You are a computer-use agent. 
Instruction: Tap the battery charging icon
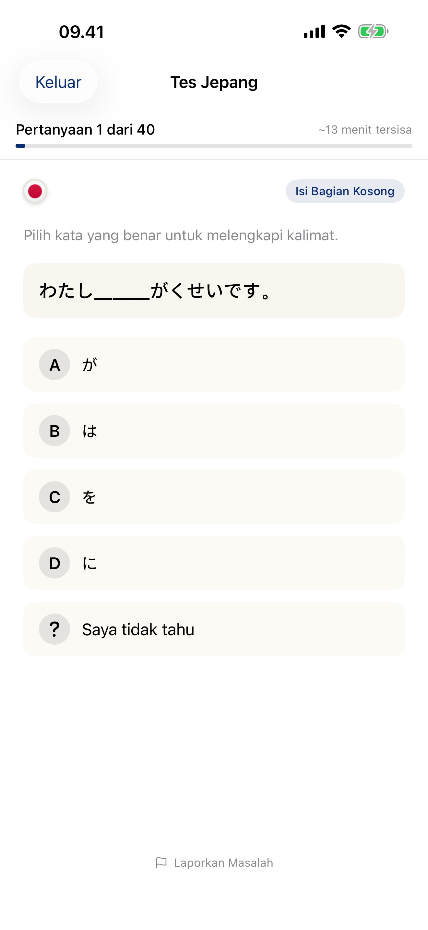(373, 32)
